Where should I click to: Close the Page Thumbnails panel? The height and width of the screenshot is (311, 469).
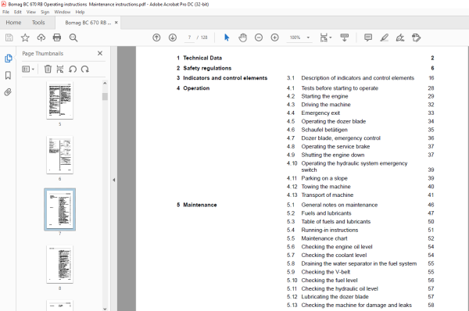pyautogui.click(x=100, y=53)
